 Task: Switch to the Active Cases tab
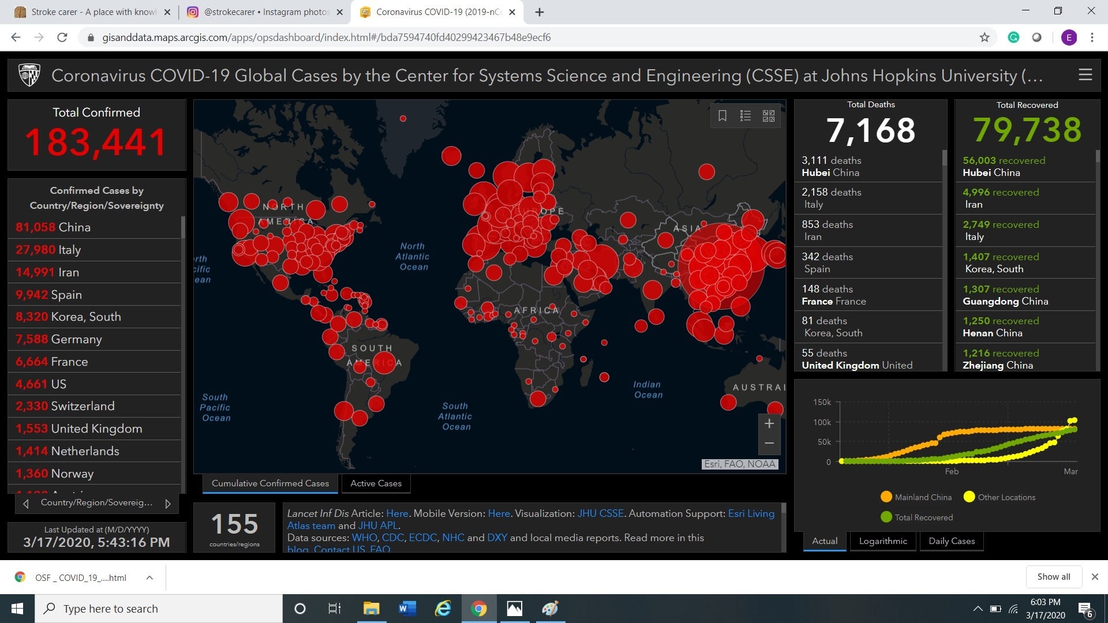pos(376,483)
